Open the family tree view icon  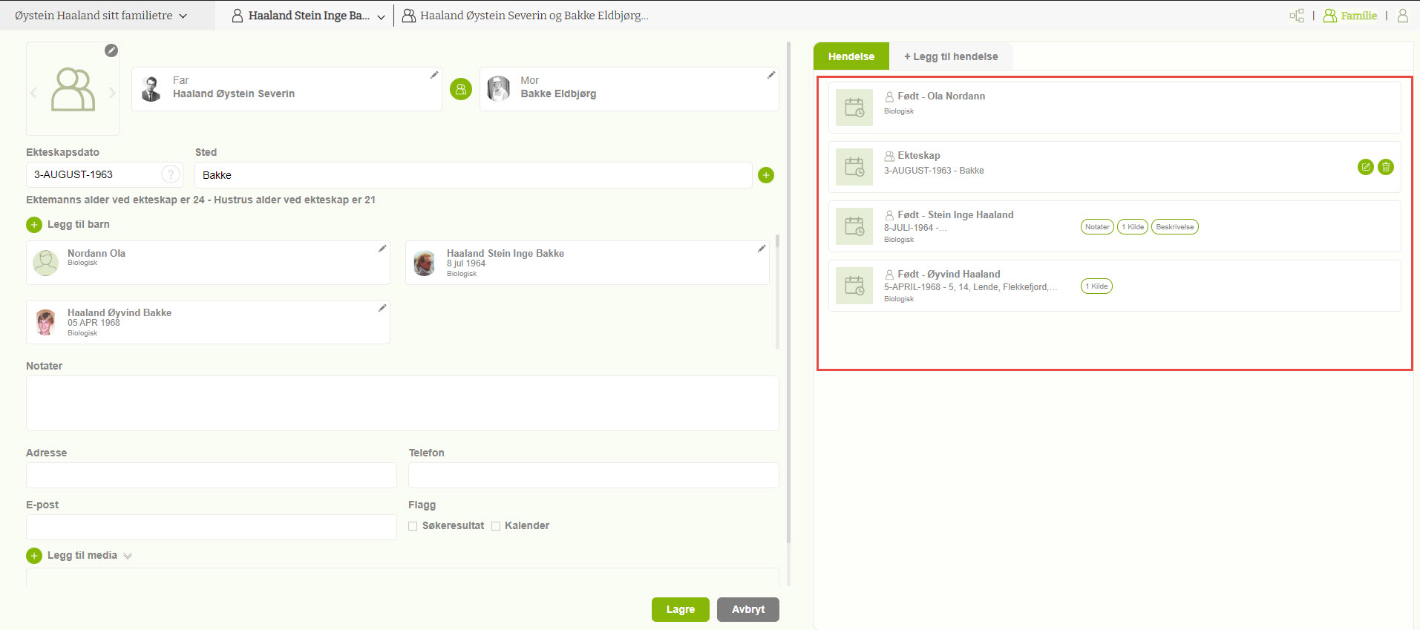tap(1297, 16)
